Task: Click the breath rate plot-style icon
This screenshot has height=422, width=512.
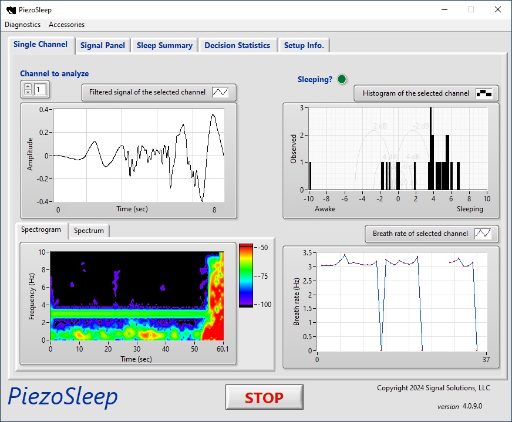Action: coord(483,234)
